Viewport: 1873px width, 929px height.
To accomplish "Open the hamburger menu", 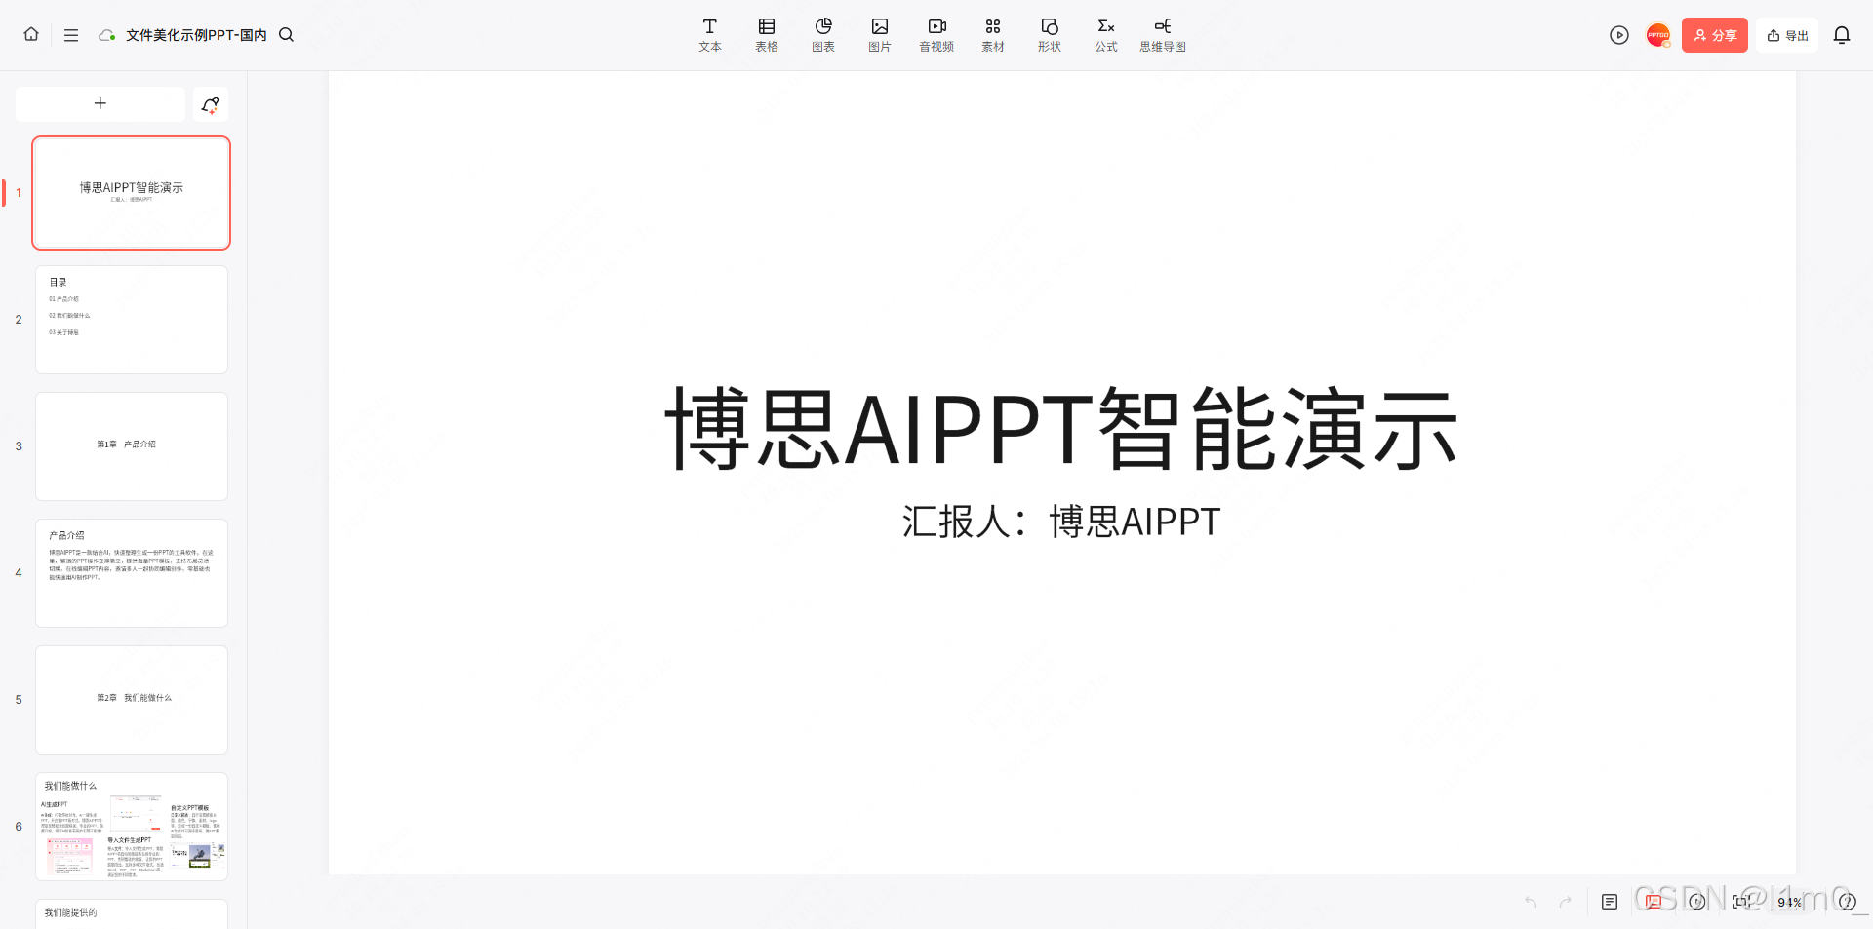I will [x=71, y=35].
